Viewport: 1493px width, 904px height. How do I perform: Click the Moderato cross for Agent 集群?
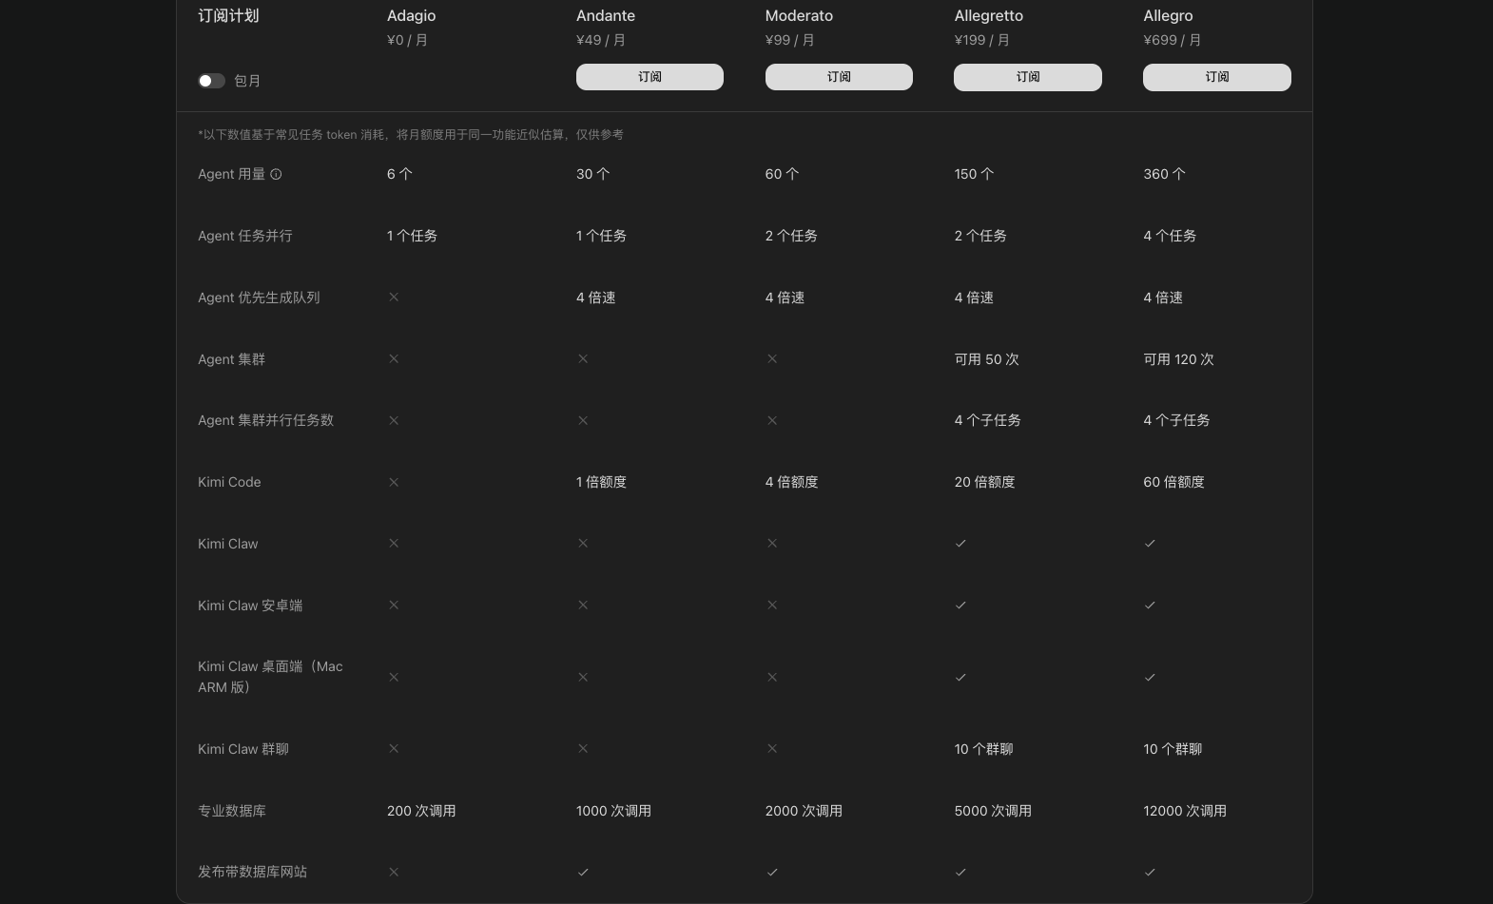(x=772, y=359)
